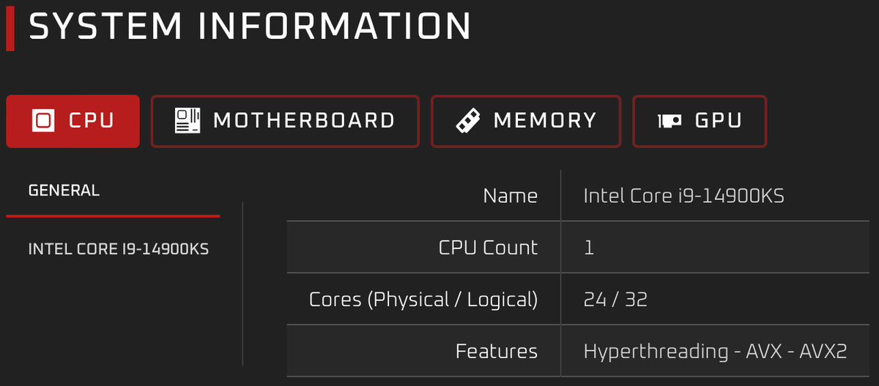
Task: Click the GPU graphics card icon
Action: click(x=670, y=121)
